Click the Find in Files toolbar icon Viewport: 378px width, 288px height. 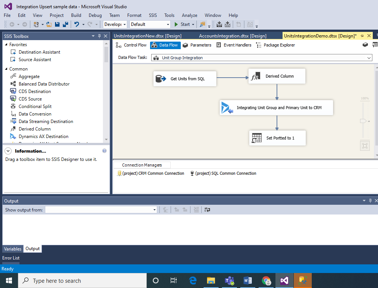[x=202, y=24]
